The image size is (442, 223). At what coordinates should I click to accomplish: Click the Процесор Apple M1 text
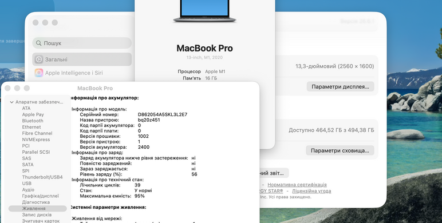point(202,71)
